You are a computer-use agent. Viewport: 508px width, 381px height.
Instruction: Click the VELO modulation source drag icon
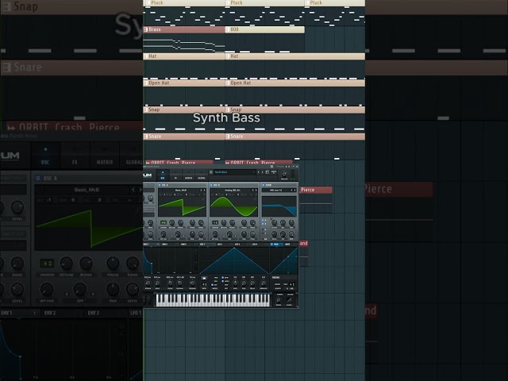pos(271,244)
